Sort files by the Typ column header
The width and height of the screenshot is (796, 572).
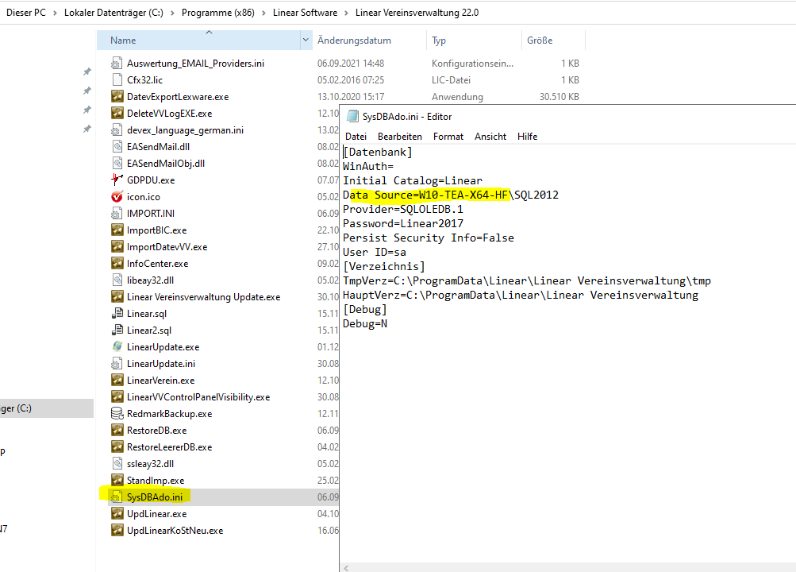[474, 41]
